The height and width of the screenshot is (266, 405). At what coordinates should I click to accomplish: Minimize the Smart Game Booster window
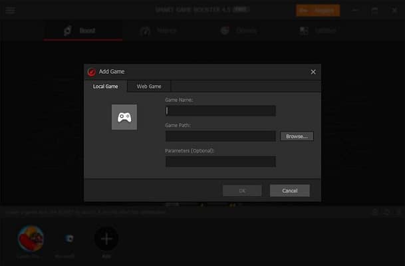tap(355, 11)
